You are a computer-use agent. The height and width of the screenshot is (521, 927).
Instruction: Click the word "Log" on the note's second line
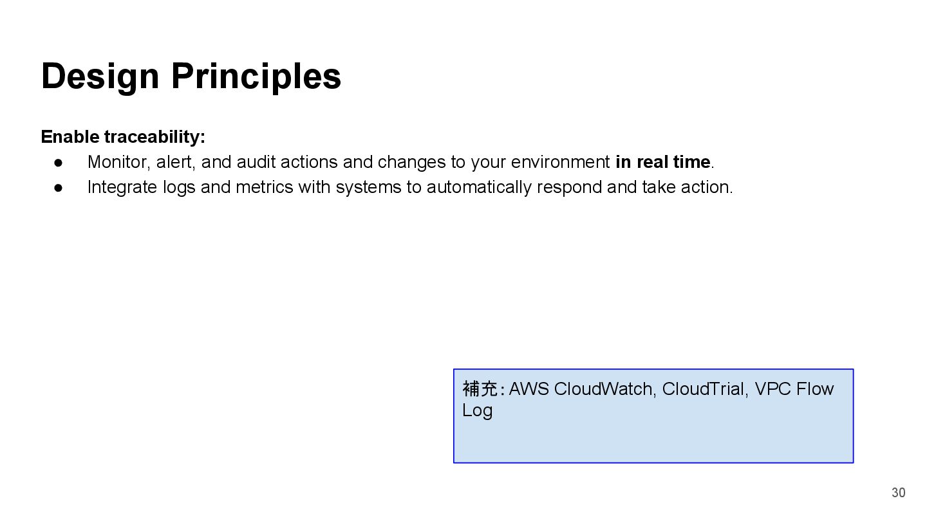tap(477, 410)
